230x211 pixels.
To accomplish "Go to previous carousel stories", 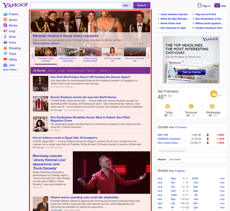I will (32, 56).
